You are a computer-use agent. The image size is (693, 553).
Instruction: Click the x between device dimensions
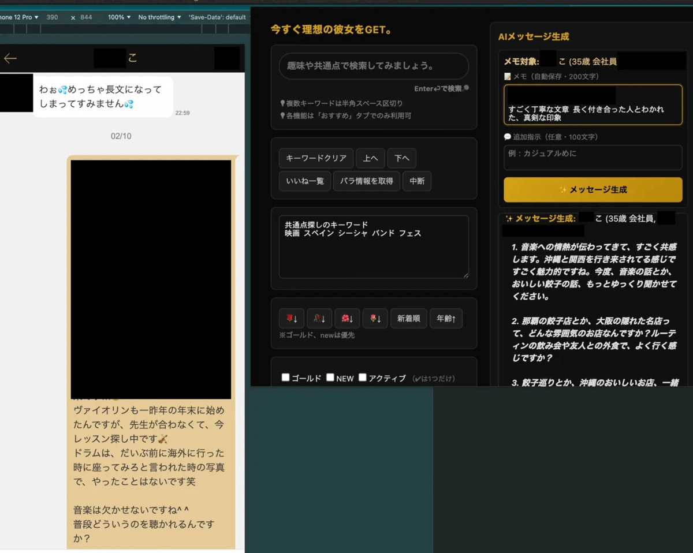(73, 17)
